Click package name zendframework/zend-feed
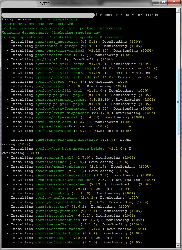182x250 pixels. [61, 185]
